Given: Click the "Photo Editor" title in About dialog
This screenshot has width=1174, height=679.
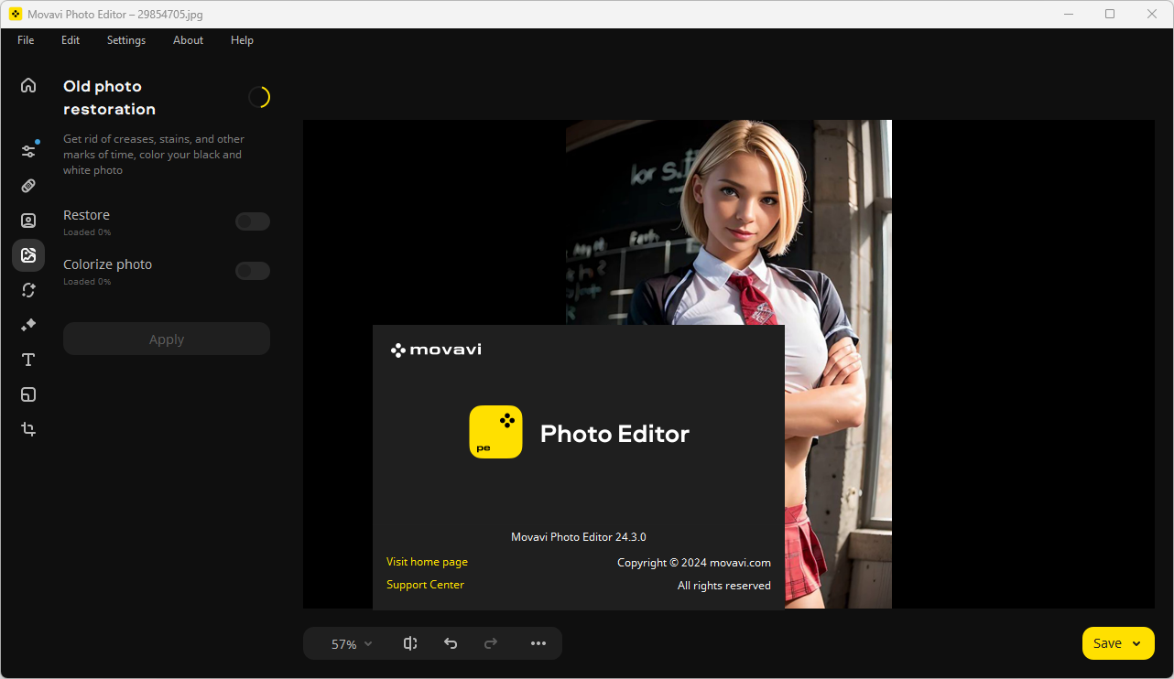Looking at the screenshot, I should point(614,434).
